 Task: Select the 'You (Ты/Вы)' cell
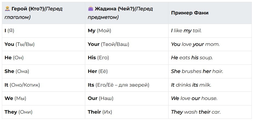[x=44, y=44]
